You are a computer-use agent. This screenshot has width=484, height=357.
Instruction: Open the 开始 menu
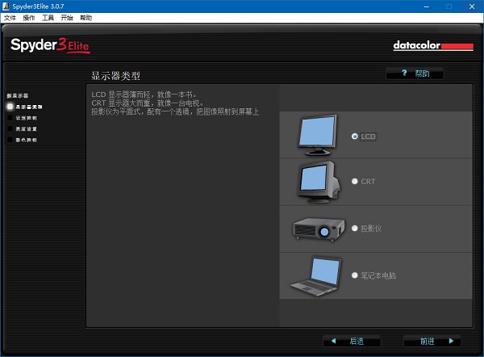coord(67,18)
